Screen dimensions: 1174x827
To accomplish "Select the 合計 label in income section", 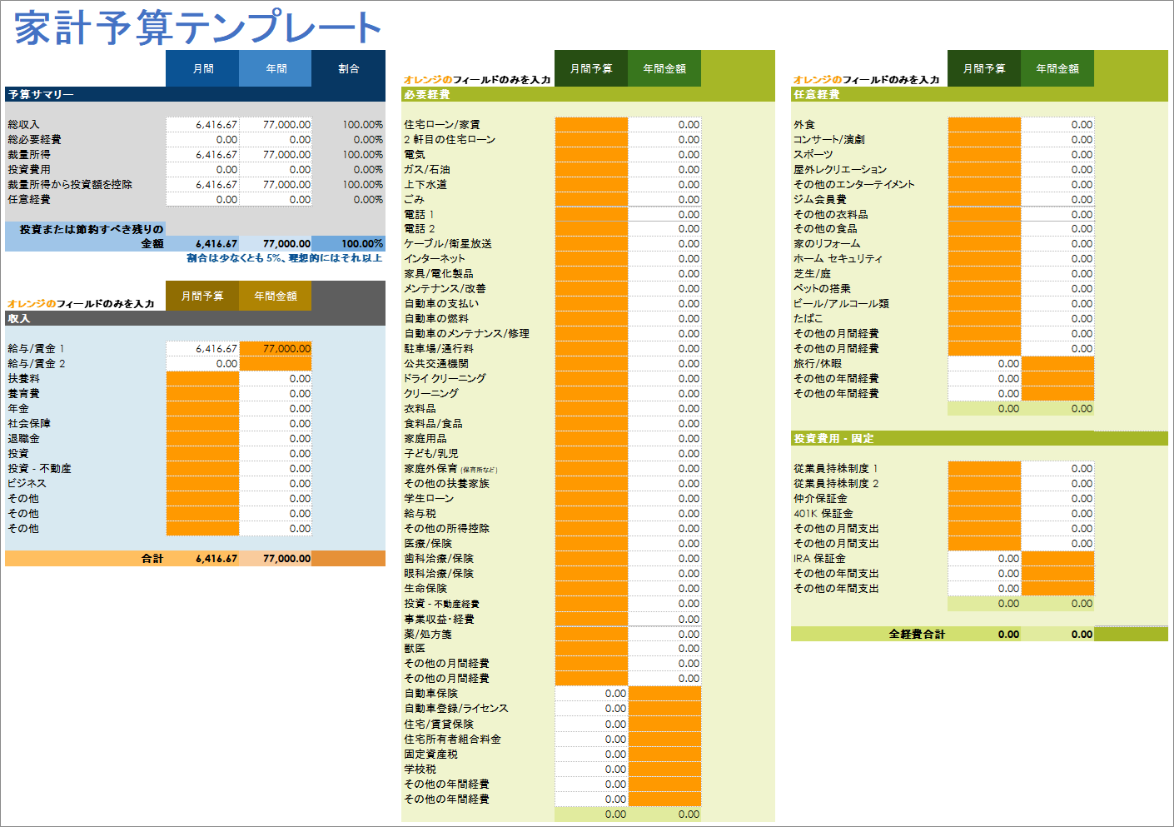I will pos(152,558).
